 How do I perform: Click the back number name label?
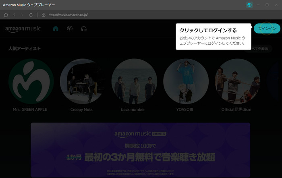point(133,110)
